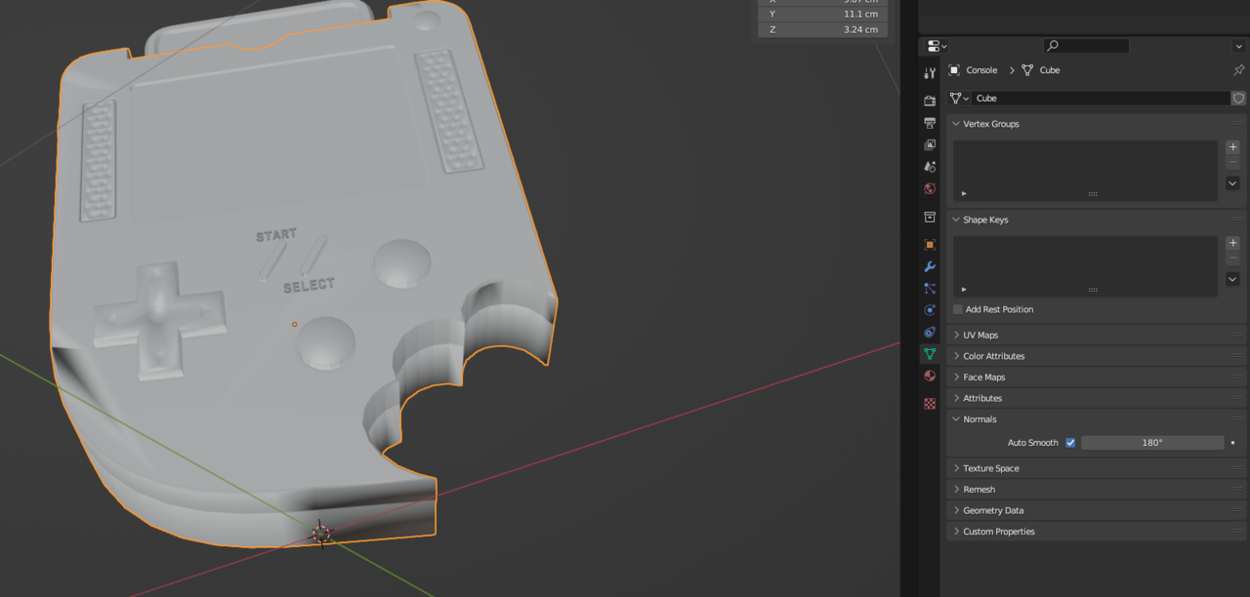Open the Material properties tab
This screenshot has height=597, width=1250.
(x=930, y=377)
